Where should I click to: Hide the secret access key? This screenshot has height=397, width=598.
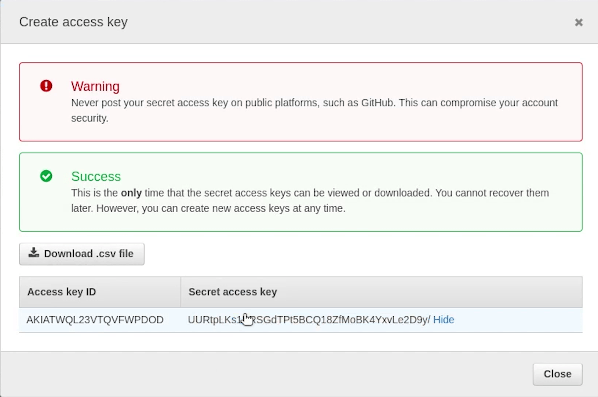pos(444,320)
